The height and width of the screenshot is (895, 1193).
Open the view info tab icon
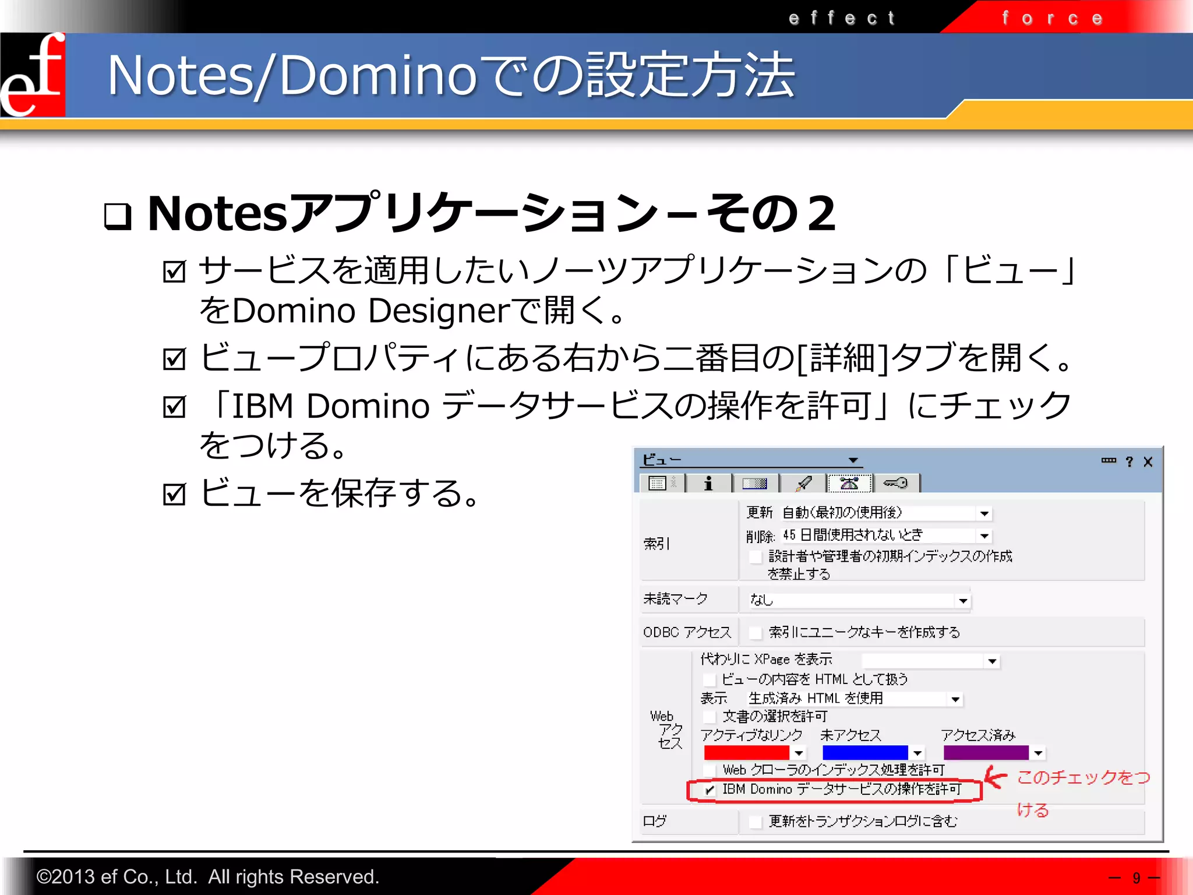click(x=708, y=483)
